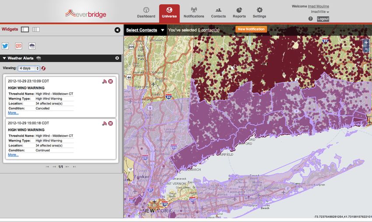Switch widgets to single-column layout
The width and height of the screenshot is (372, 222).
tap(25, 29)
